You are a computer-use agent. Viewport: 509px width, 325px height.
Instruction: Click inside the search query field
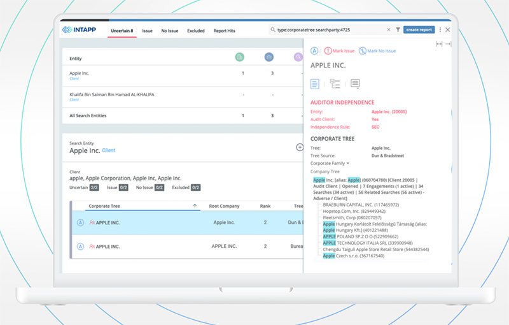point(328,30)
